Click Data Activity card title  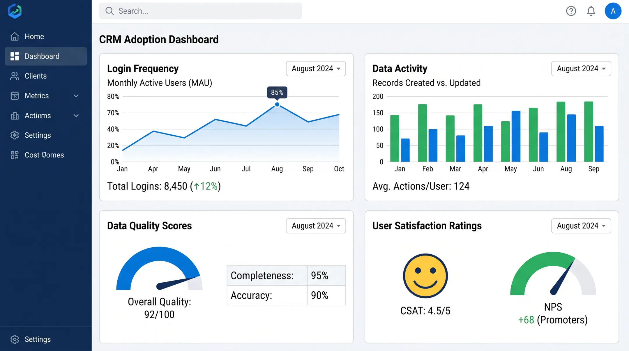click(400, 69)
